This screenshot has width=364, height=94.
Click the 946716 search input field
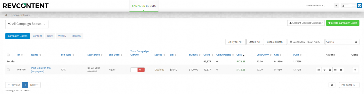(339, 42)
